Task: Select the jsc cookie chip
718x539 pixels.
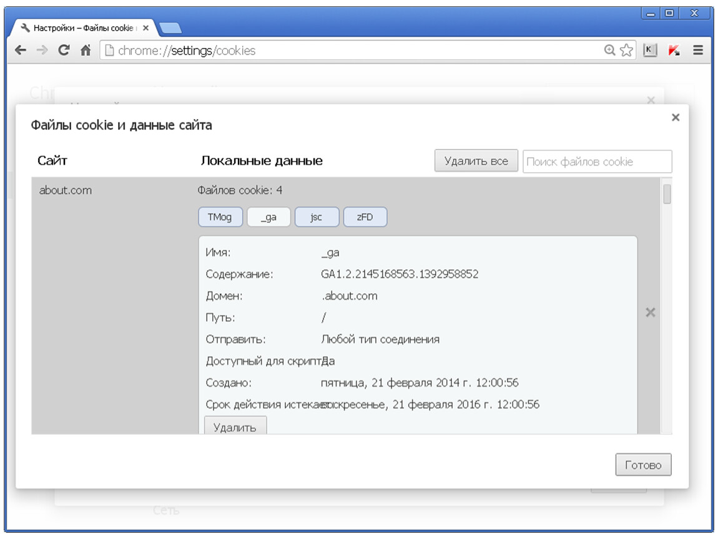Action: [317, 217]
